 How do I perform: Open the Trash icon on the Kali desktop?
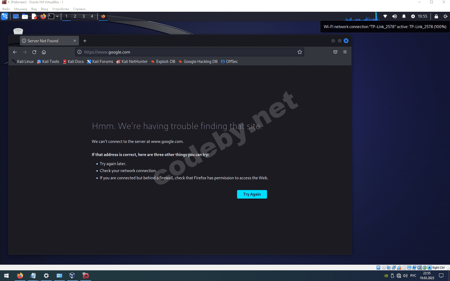click(x=18, y=31)
